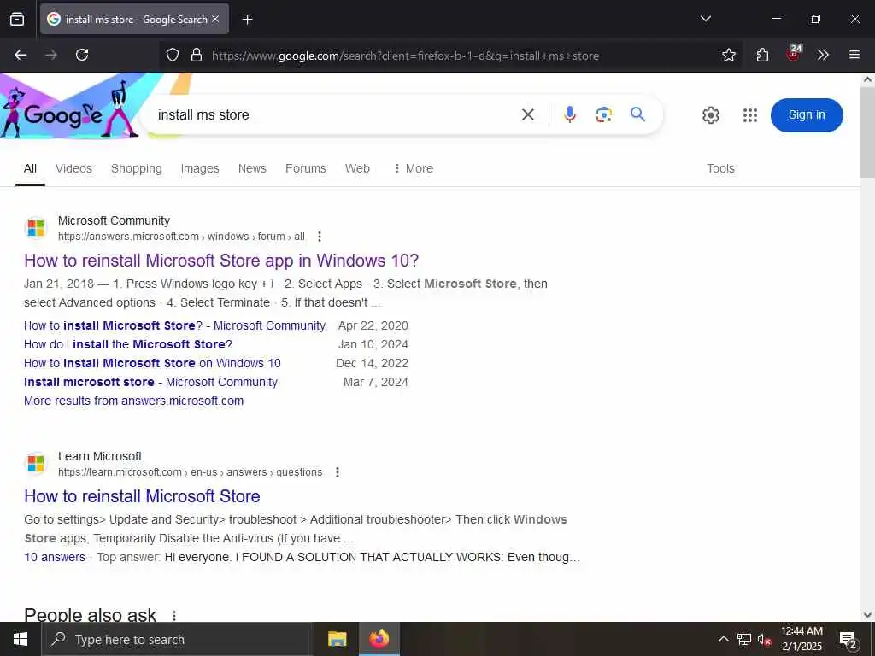Click the learn.microsoft.com breadcrumb URL
Viewport: 875px width, 656px height.
[191, 472]
